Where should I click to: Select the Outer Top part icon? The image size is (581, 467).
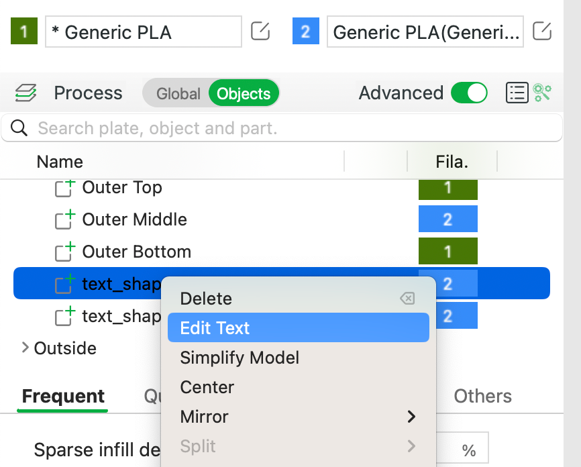click(x=65, y=189)
